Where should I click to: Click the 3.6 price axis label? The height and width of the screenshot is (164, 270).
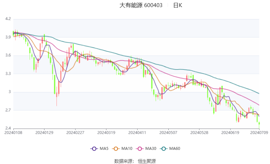(x=8, y=55)
